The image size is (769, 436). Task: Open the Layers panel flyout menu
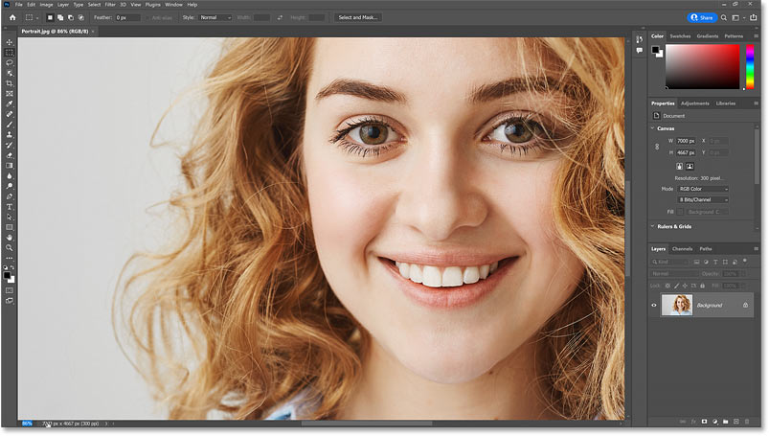tap(756, 249)
